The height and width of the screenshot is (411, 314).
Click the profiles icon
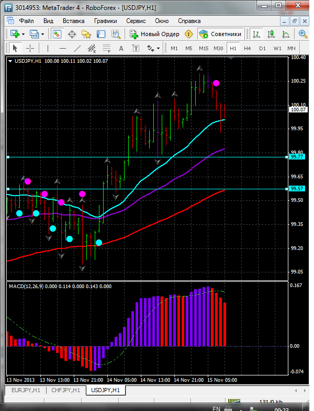point(34,34)
